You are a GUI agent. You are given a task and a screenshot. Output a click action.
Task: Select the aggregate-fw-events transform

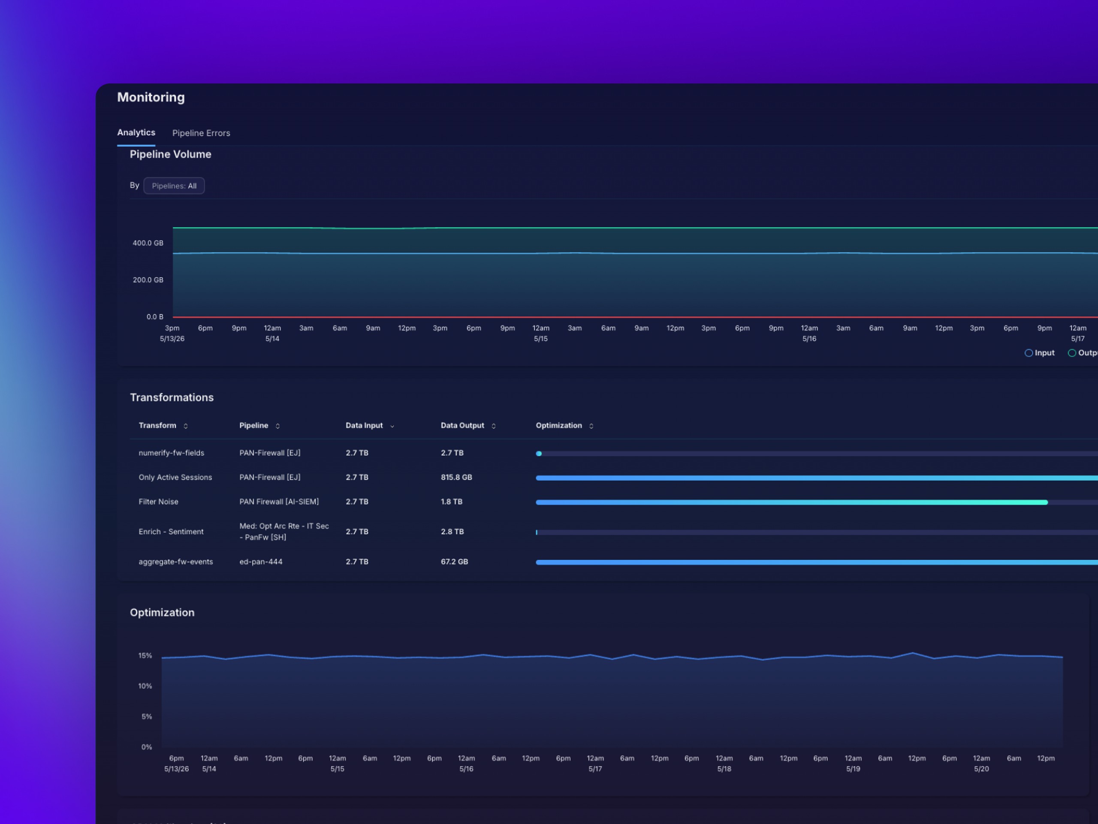click(176, 562)
